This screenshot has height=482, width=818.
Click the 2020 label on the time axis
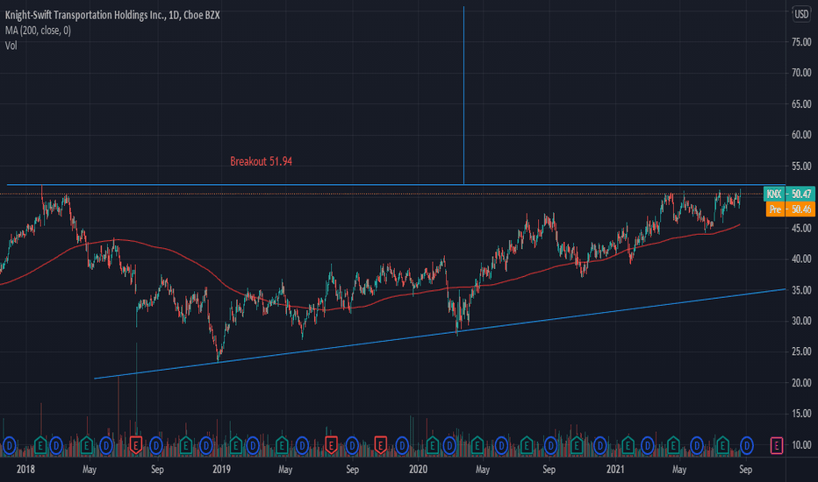point(419,470)
